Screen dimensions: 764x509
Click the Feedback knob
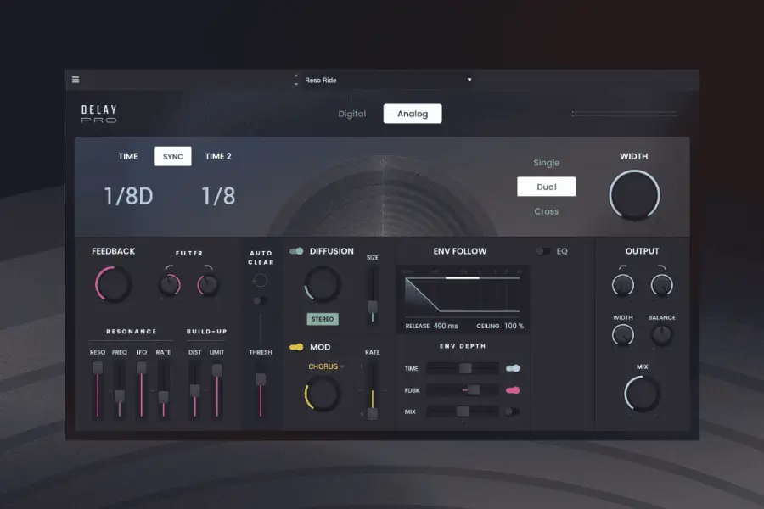click(114, 285)
